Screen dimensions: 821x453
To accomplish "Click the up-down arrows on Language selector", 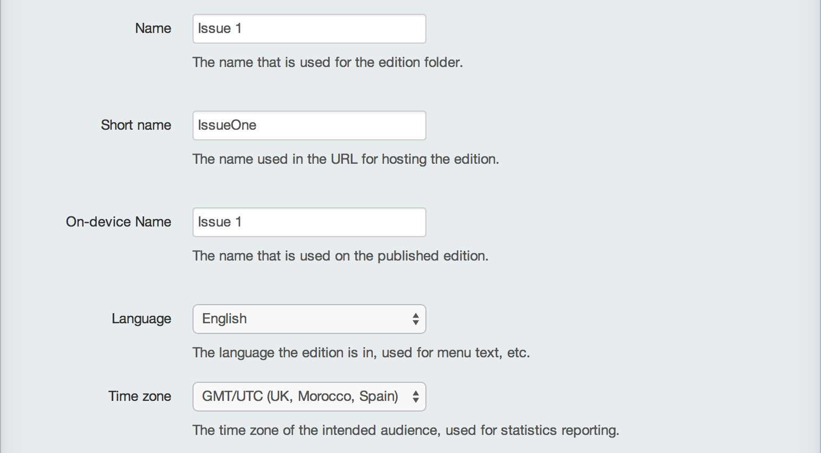I will 415,319.
